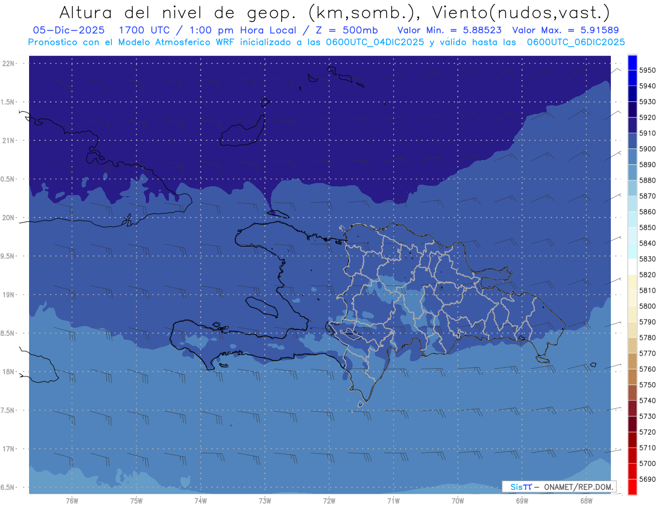658x508 pixels.
Task: Click the '5730' legend value
Action: 648,416
